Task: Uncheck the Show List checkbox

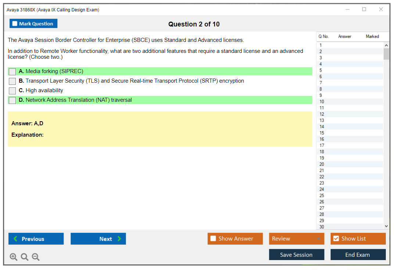Action: click(336, 239)
